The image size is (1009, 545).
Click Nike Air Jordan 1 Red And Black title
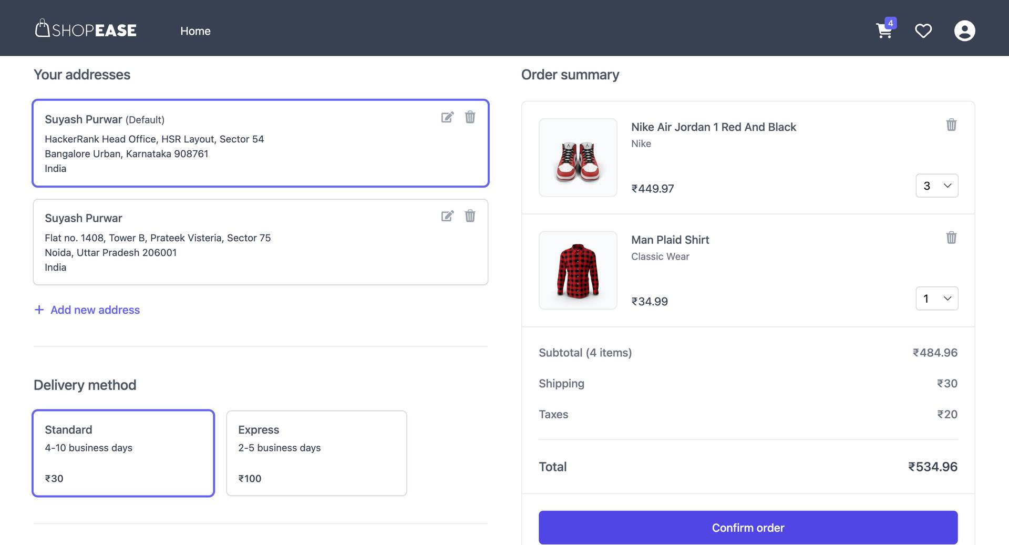714,127
